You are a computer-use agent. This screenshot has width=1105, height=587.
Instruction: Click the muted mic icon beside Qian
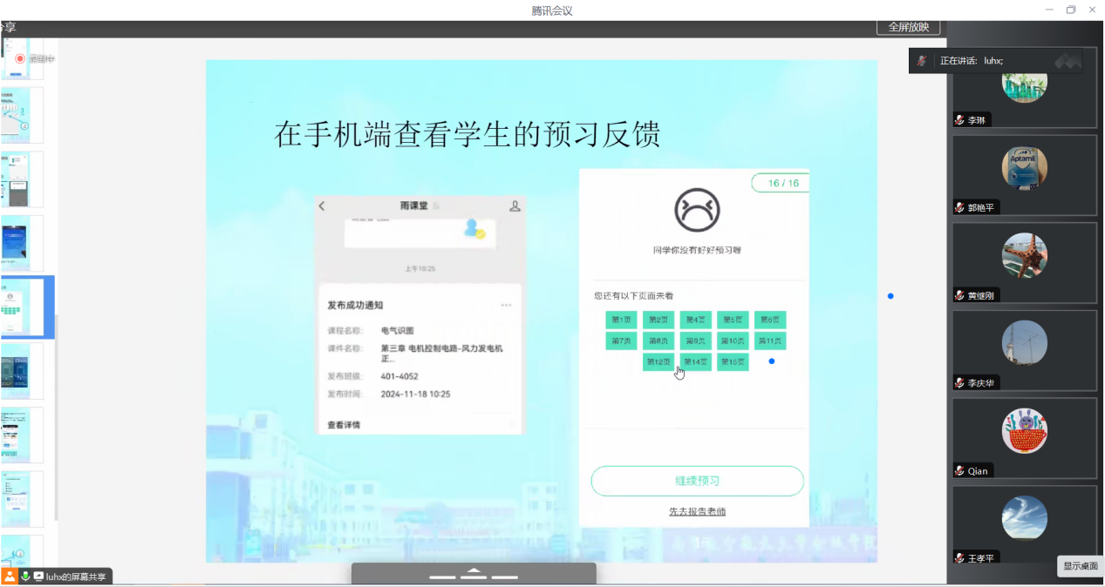click(x=959, y=470)
